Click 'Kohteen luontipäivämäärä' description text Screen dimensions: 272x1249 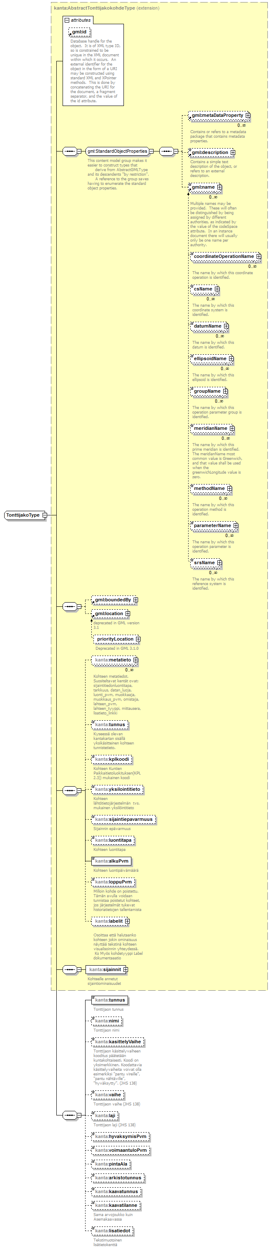click(116, 871)
